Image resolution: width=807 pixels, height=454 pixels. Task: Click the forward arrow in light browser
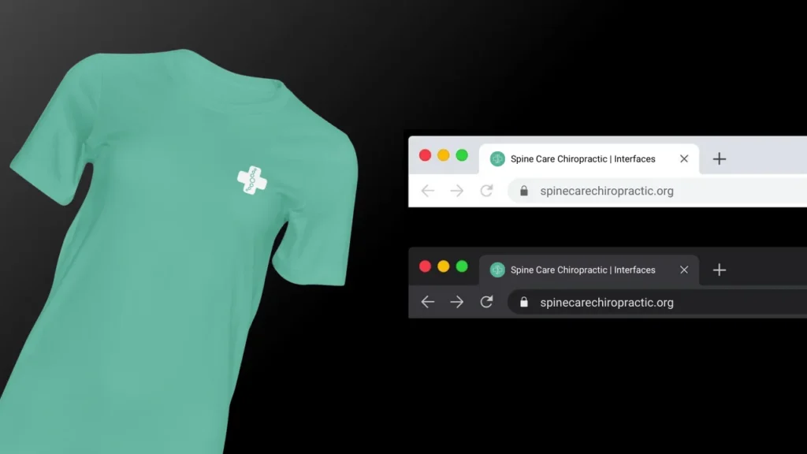[456, 191]
